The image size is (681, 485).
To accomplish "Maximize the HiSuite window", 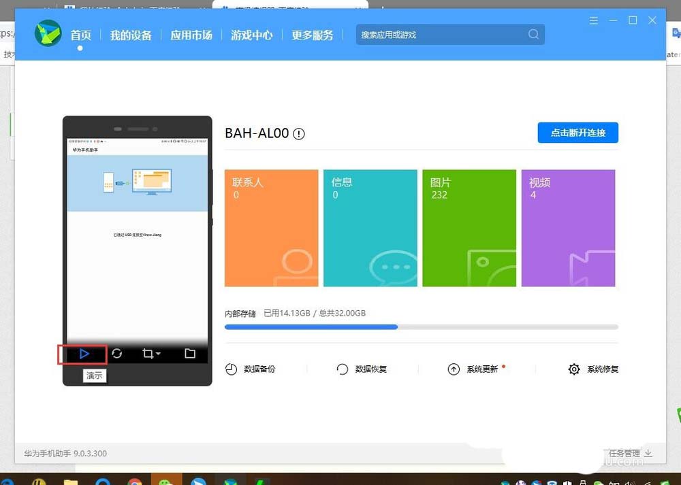I will point(633,20).
